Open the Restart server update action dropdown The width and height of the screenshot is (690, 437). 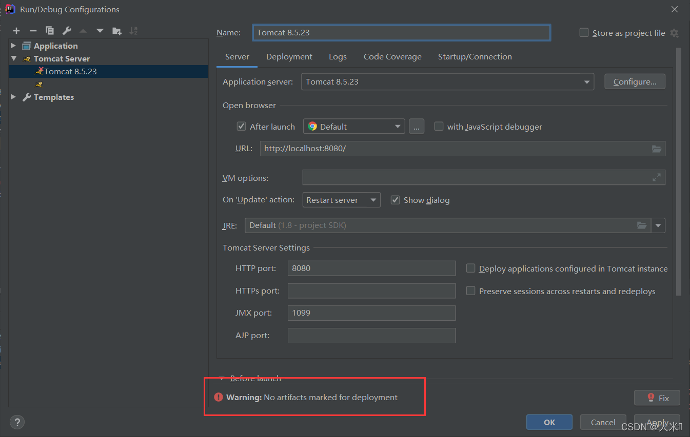[x=342, y=200]
